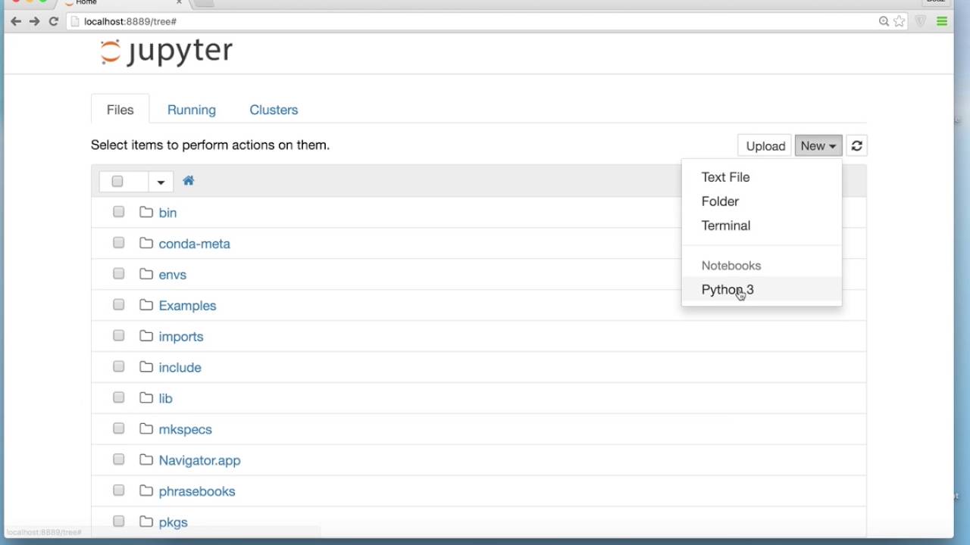Click browser forward arrow

(34, 21)
